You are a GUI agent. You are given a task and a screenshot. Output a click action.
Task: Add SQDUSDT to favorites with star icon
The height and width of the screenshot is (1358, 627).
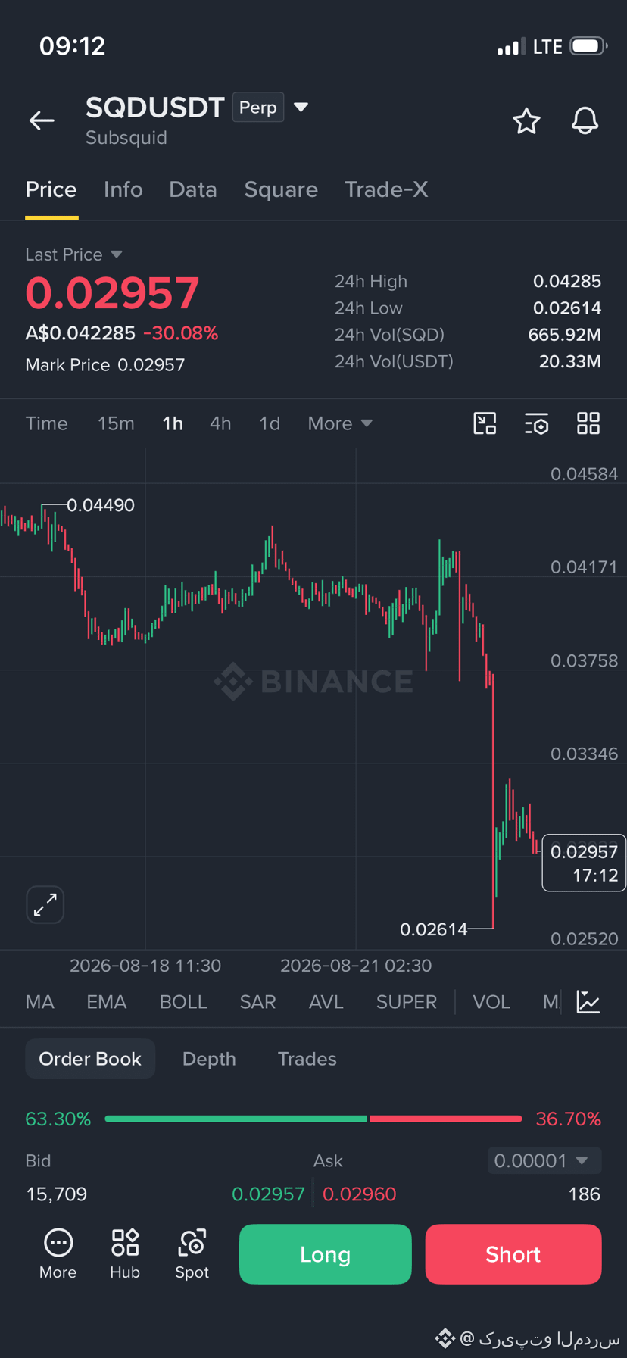526,121
